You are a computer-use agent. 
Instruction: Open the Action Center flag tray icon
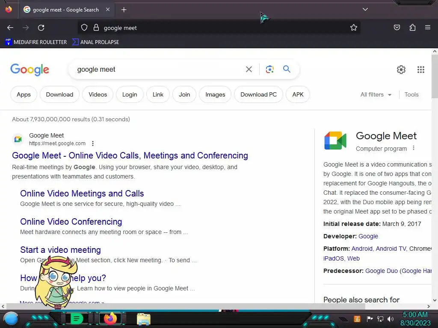tap(370, 319)
